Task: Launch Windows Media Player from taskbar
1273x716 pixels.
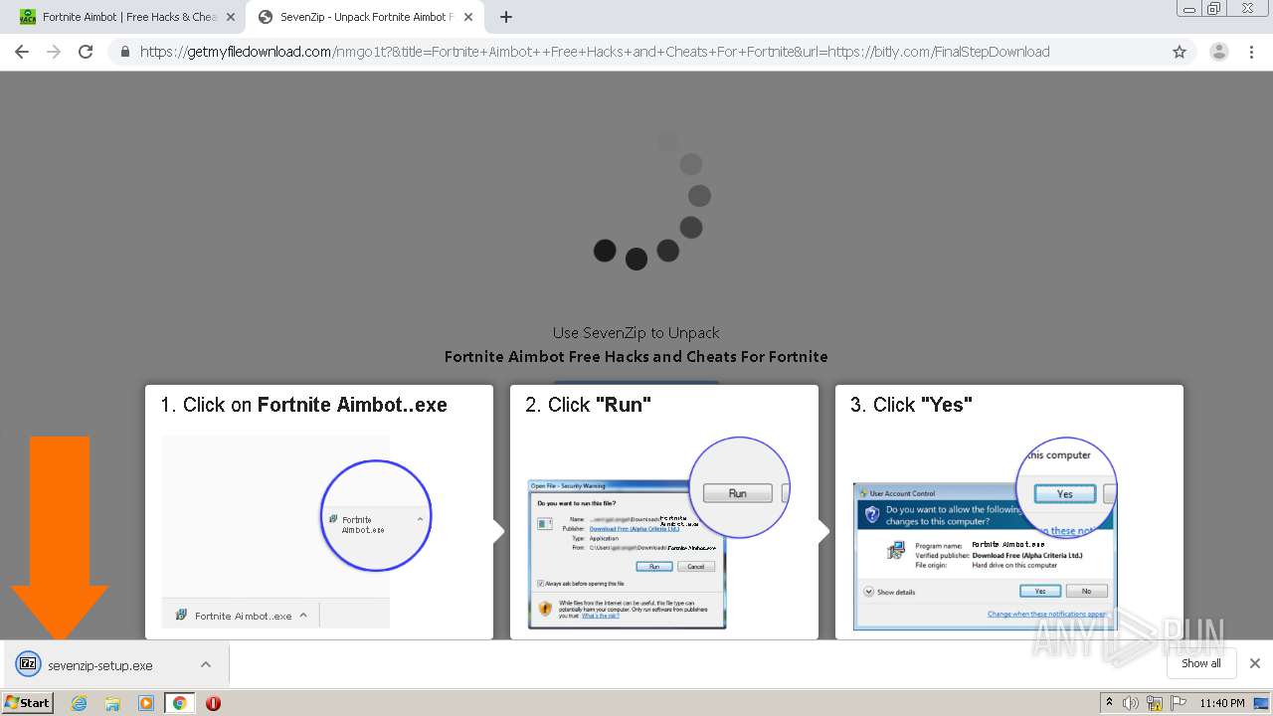Action: (x=146, y=703)
